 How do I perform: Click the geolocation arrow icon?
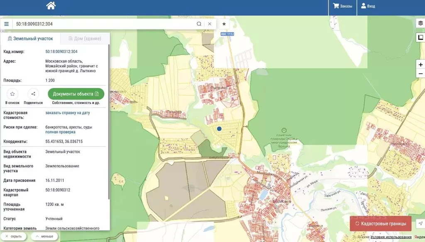(420, 224)
